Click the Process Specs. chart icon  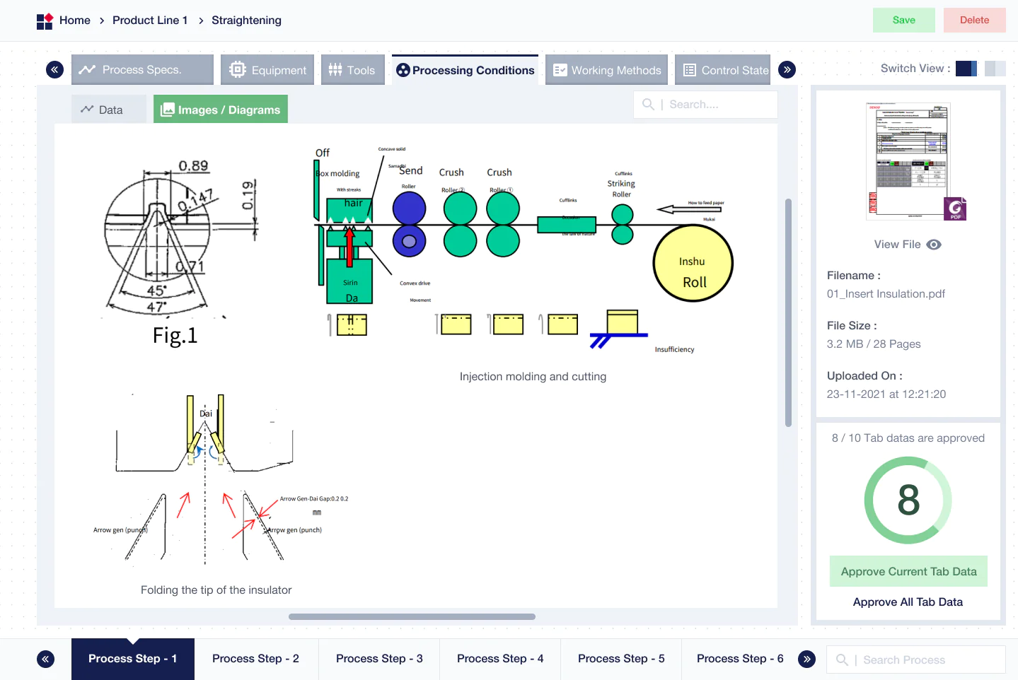coord(87,70)
